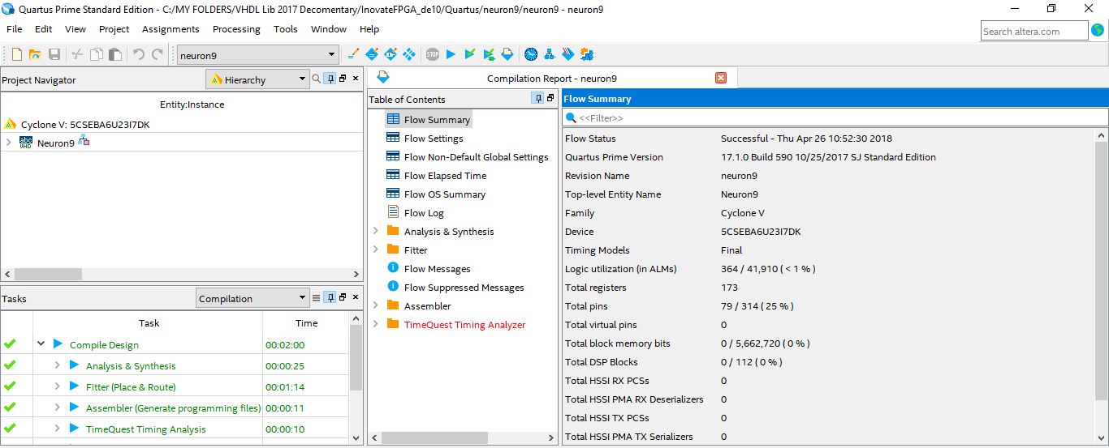Viewport: 1109px width, 448px height.
Task: Click the New file toolbar icon
Action: 16,54
